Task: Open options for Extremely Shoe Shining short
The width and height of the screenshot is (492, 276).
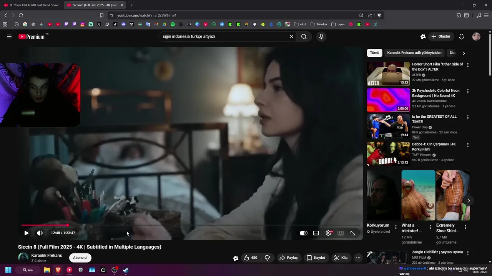Action: pos(465,227)
